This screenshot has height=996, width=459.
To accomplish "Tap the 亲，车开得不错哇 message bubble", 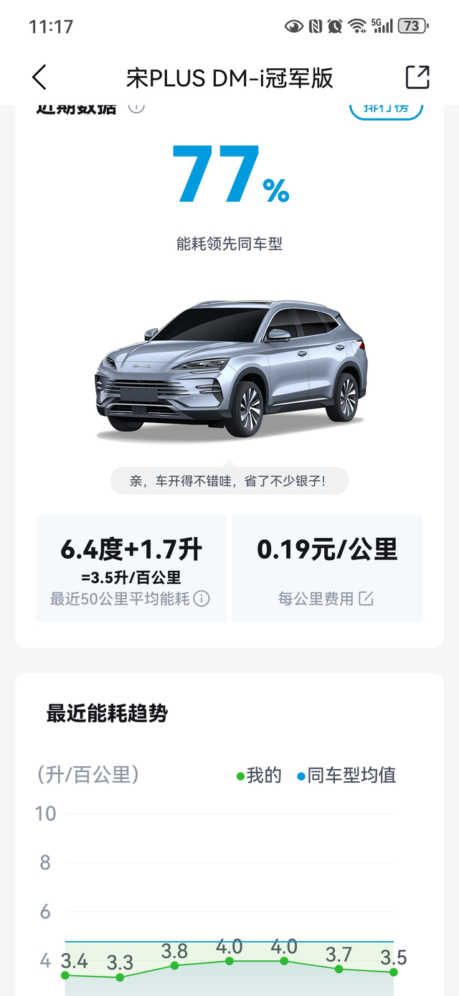I will tap(229, 480).
